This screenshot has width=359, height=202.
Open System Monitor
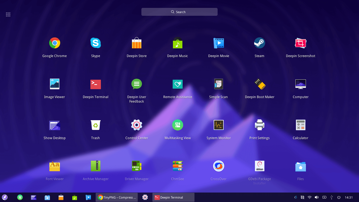[x=218, y=125]
